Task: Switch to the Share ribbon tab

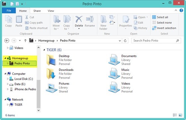Action: pos(37,11)
